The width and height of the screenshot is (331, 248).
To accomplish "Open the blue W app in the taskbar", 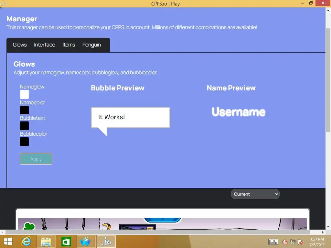I will tap(85, 242).
